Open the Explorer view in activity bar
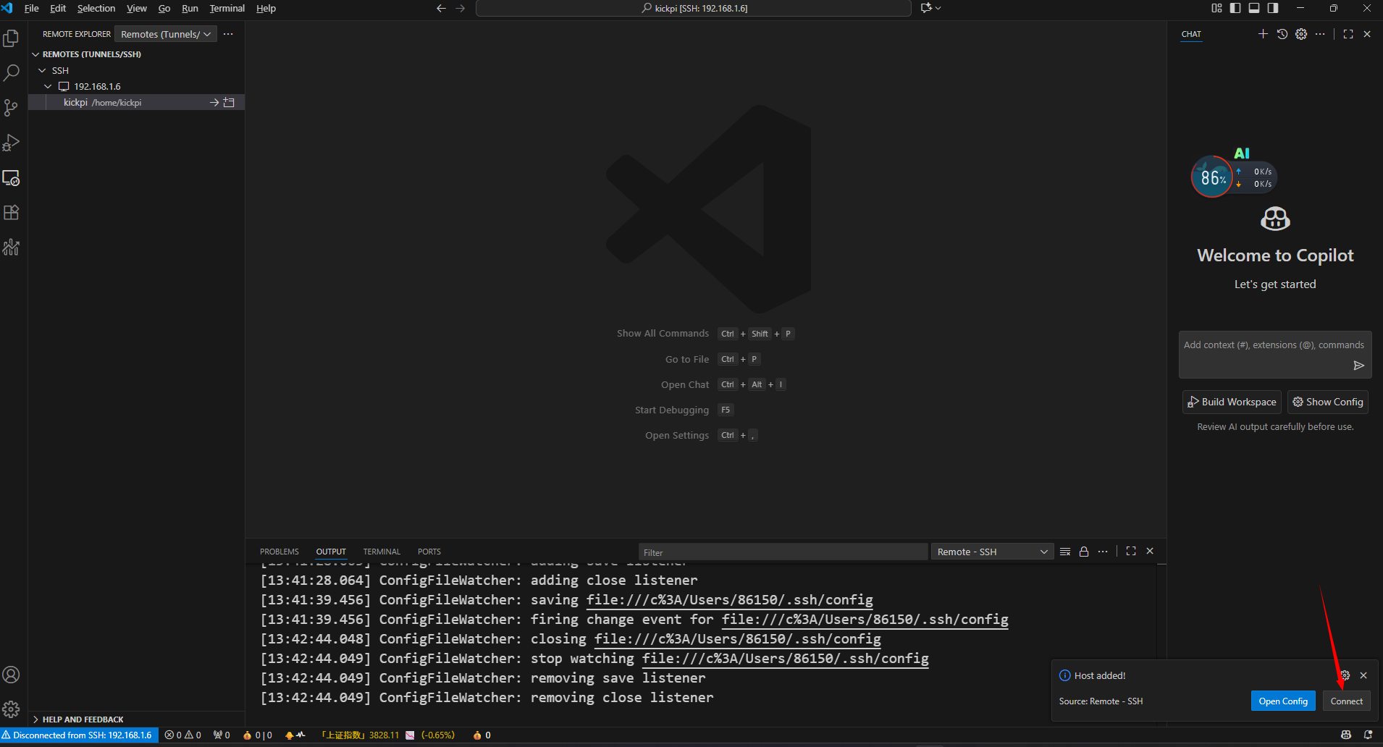Image resolution: width=1383 pixels, height=747 pixels. click(11, 38)
